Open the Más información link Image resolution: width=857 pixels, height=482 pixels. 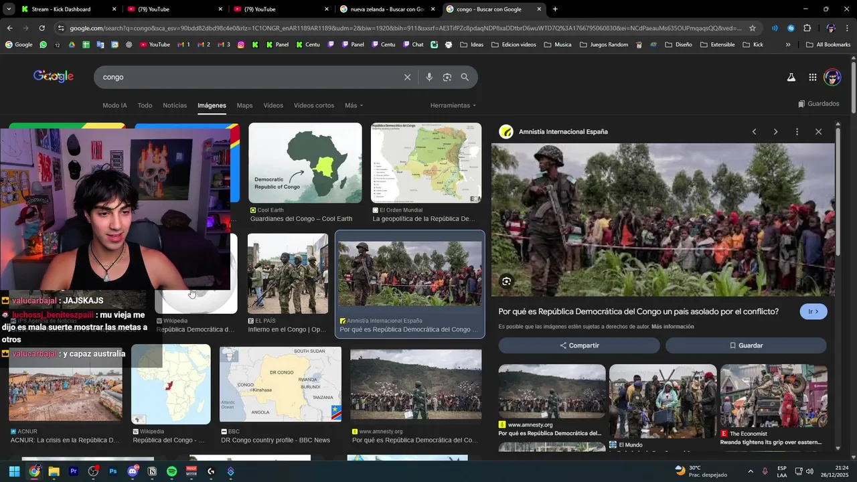click(672, 327)
